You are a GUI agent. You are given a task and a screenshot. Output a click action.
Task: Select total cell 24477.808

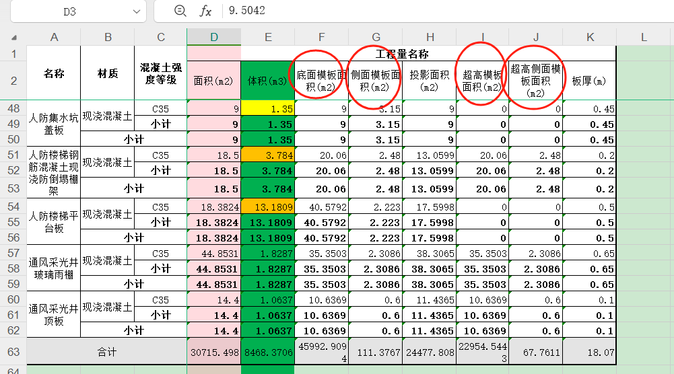point(430,352)
